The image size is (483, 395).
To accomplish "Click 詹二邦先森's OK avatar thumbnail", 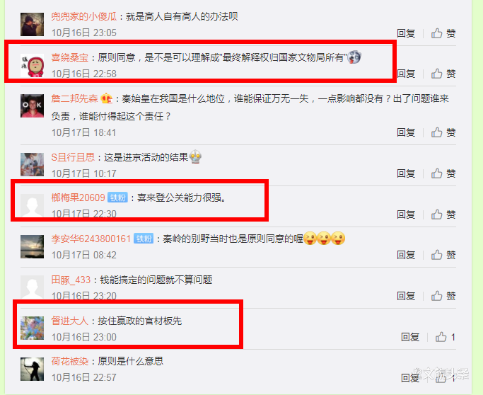I will coord(32,105).
